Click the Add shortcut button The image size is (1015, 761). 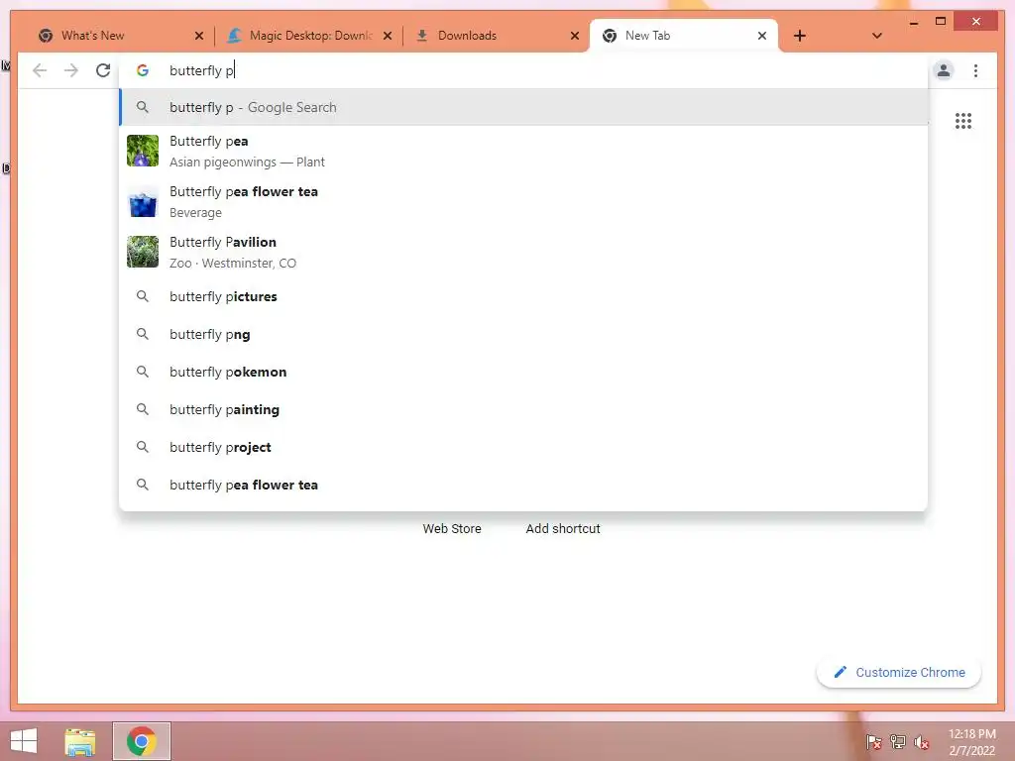click(x=563, y=529)
